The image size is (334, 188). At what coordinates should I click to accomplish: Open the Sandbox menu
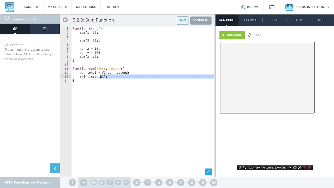point(31,7)
